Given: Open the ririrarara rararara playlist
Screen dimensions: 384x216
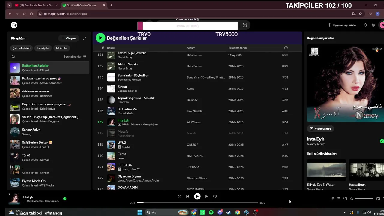Looking at the screenshot, I should click(x=49, y=93).
